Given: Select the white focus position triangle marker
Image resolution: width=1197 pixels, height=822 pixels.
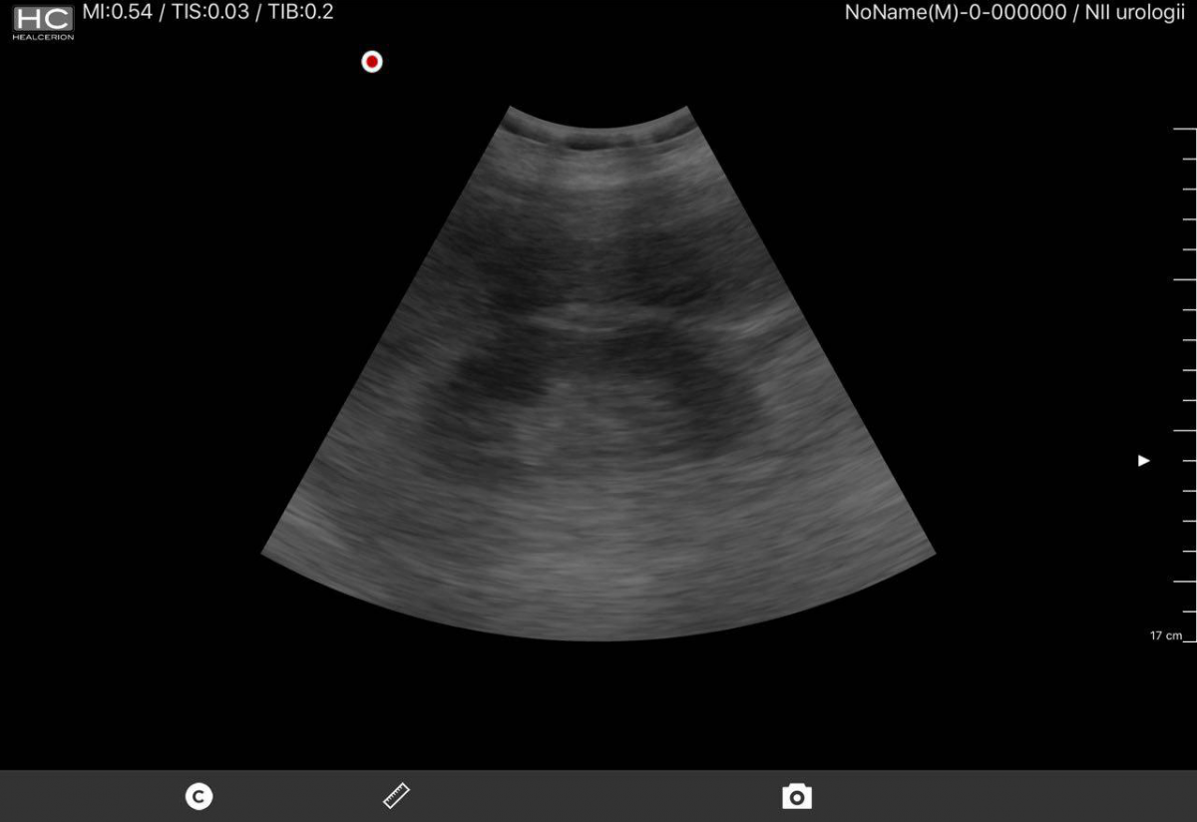Looking at the screenshot, I should [1144, 460].
